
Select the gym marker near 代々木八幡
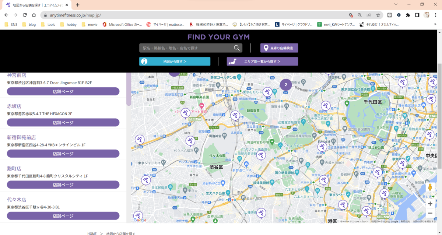pyautogui.click(x=190, y=141)
